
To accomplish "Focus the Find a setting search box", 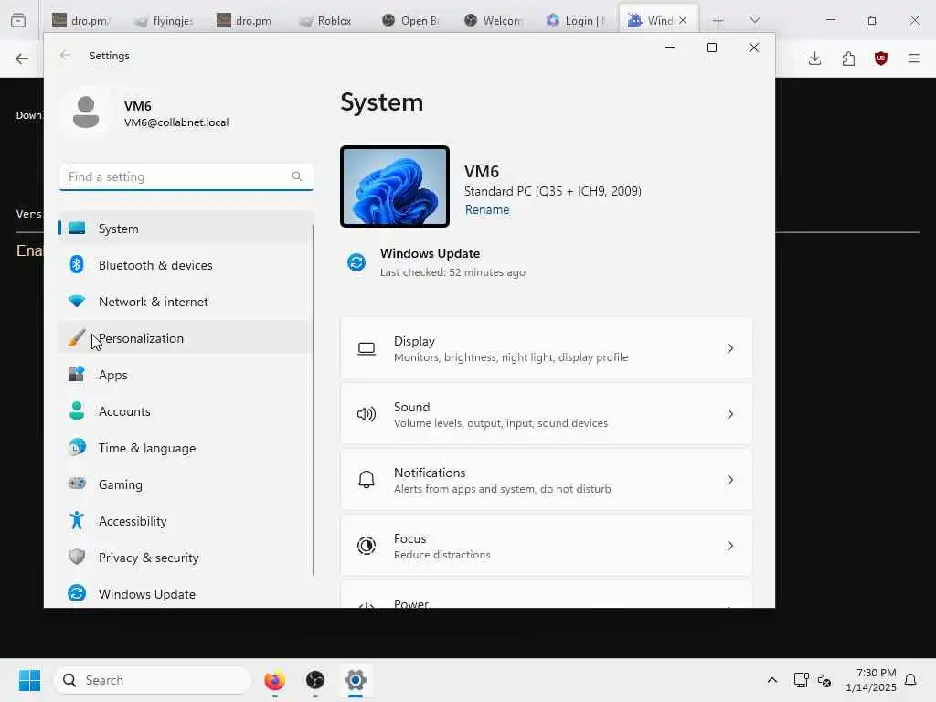I will pos(186,176).
